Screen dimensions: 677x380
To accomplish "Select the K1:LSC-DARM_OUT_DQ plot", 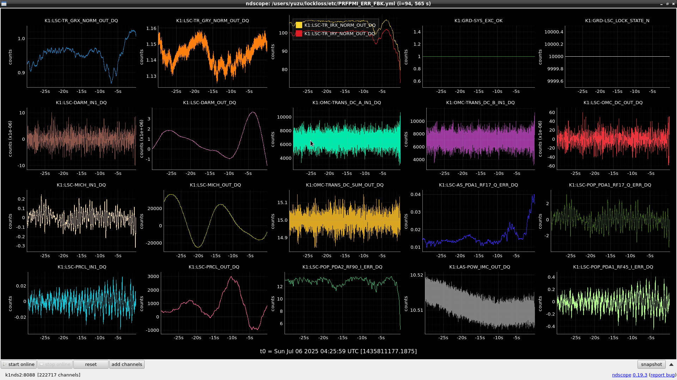I will click(x=209, y=139).
